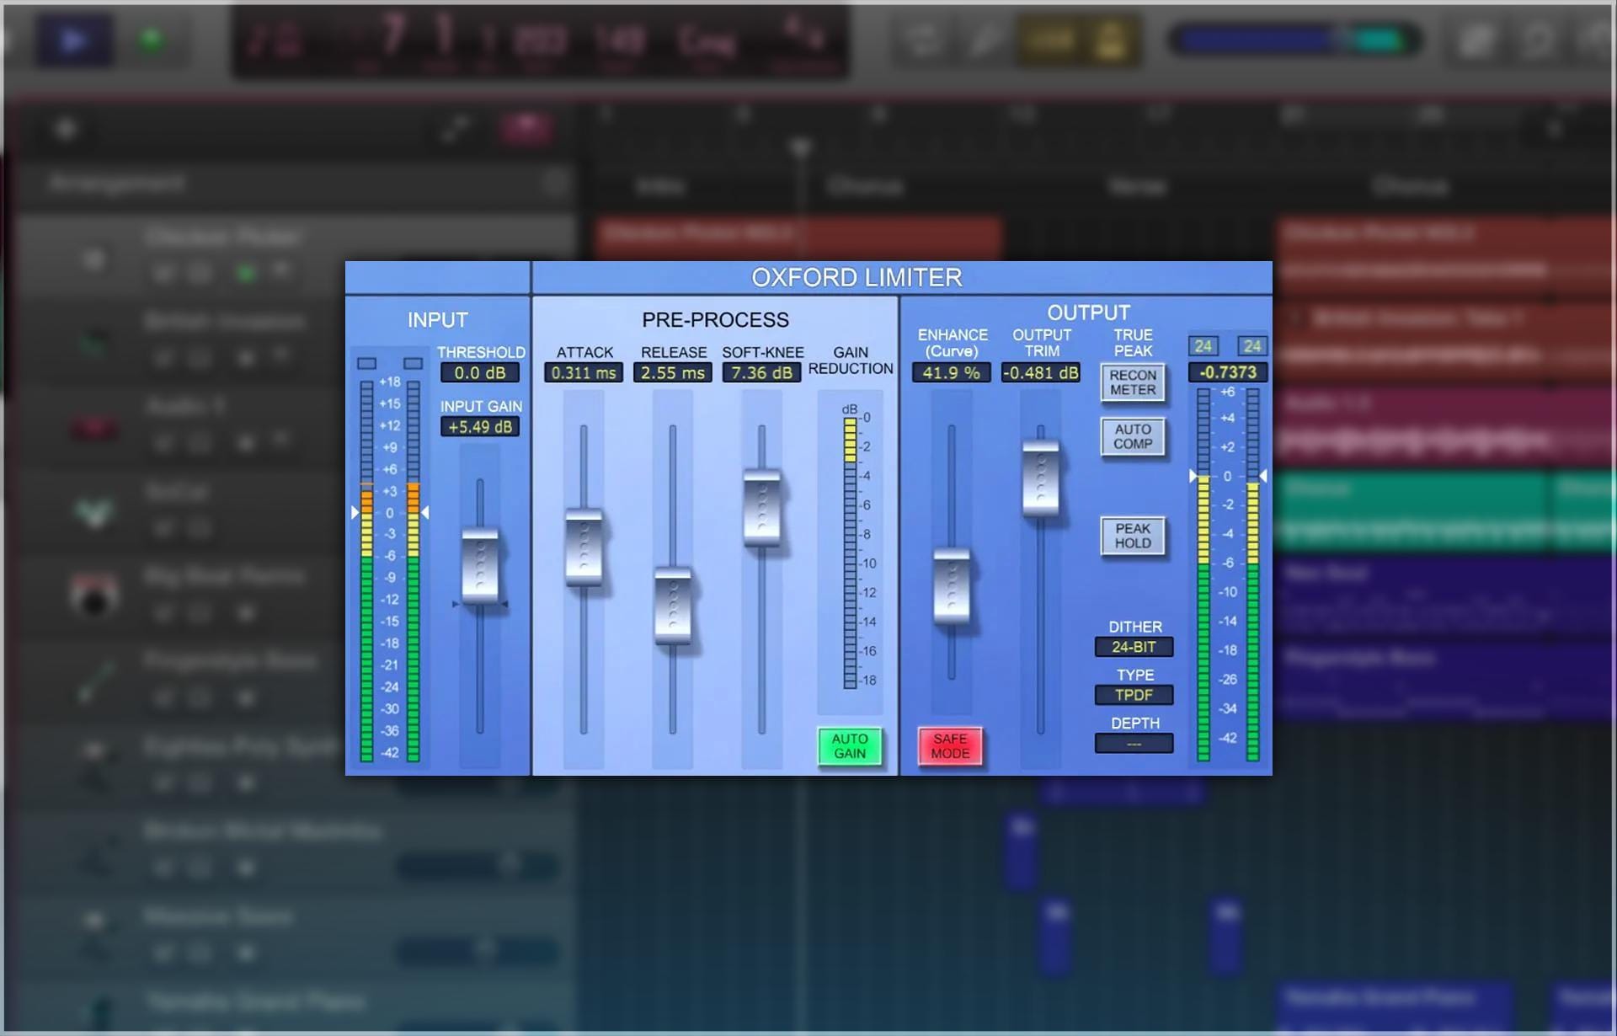
Task: Open the Dither 24-BIT selector
Action: (x=1134, y=647)
